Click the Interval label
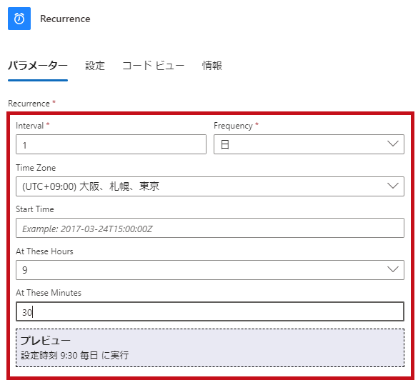This screenshot has height=385, width=418. pos(29,126)
